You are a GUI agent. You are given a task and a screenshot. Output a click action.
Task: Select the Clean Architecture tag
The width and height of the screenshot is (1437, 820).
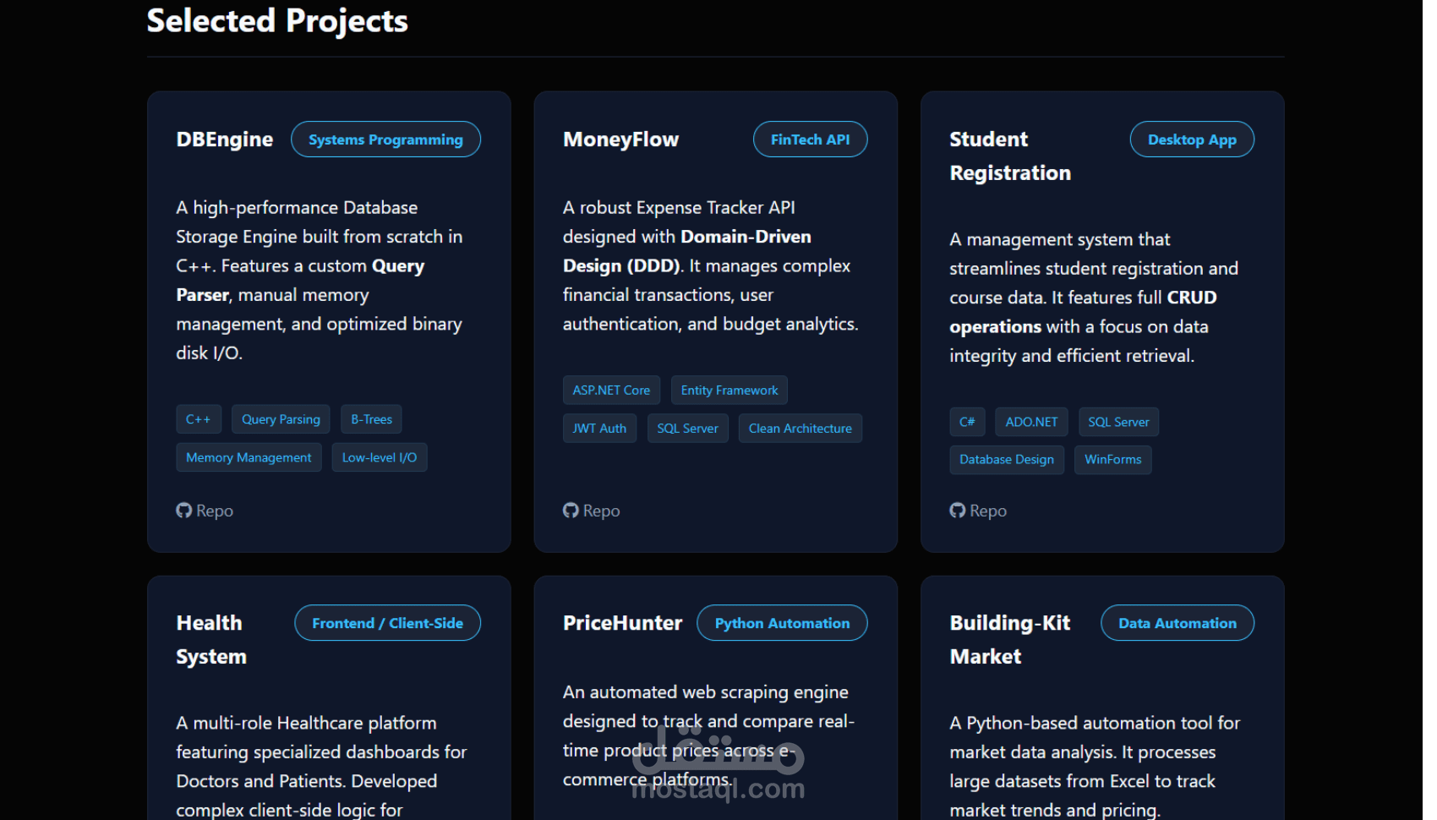800,429
